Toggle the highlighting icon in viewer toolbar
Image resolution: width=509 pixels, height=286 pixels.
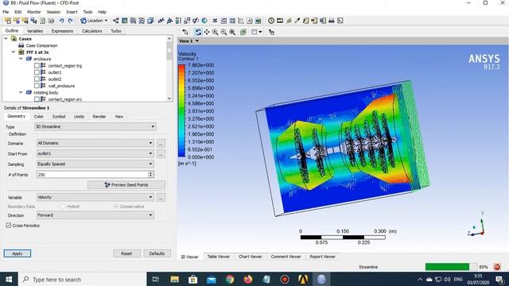243,32
